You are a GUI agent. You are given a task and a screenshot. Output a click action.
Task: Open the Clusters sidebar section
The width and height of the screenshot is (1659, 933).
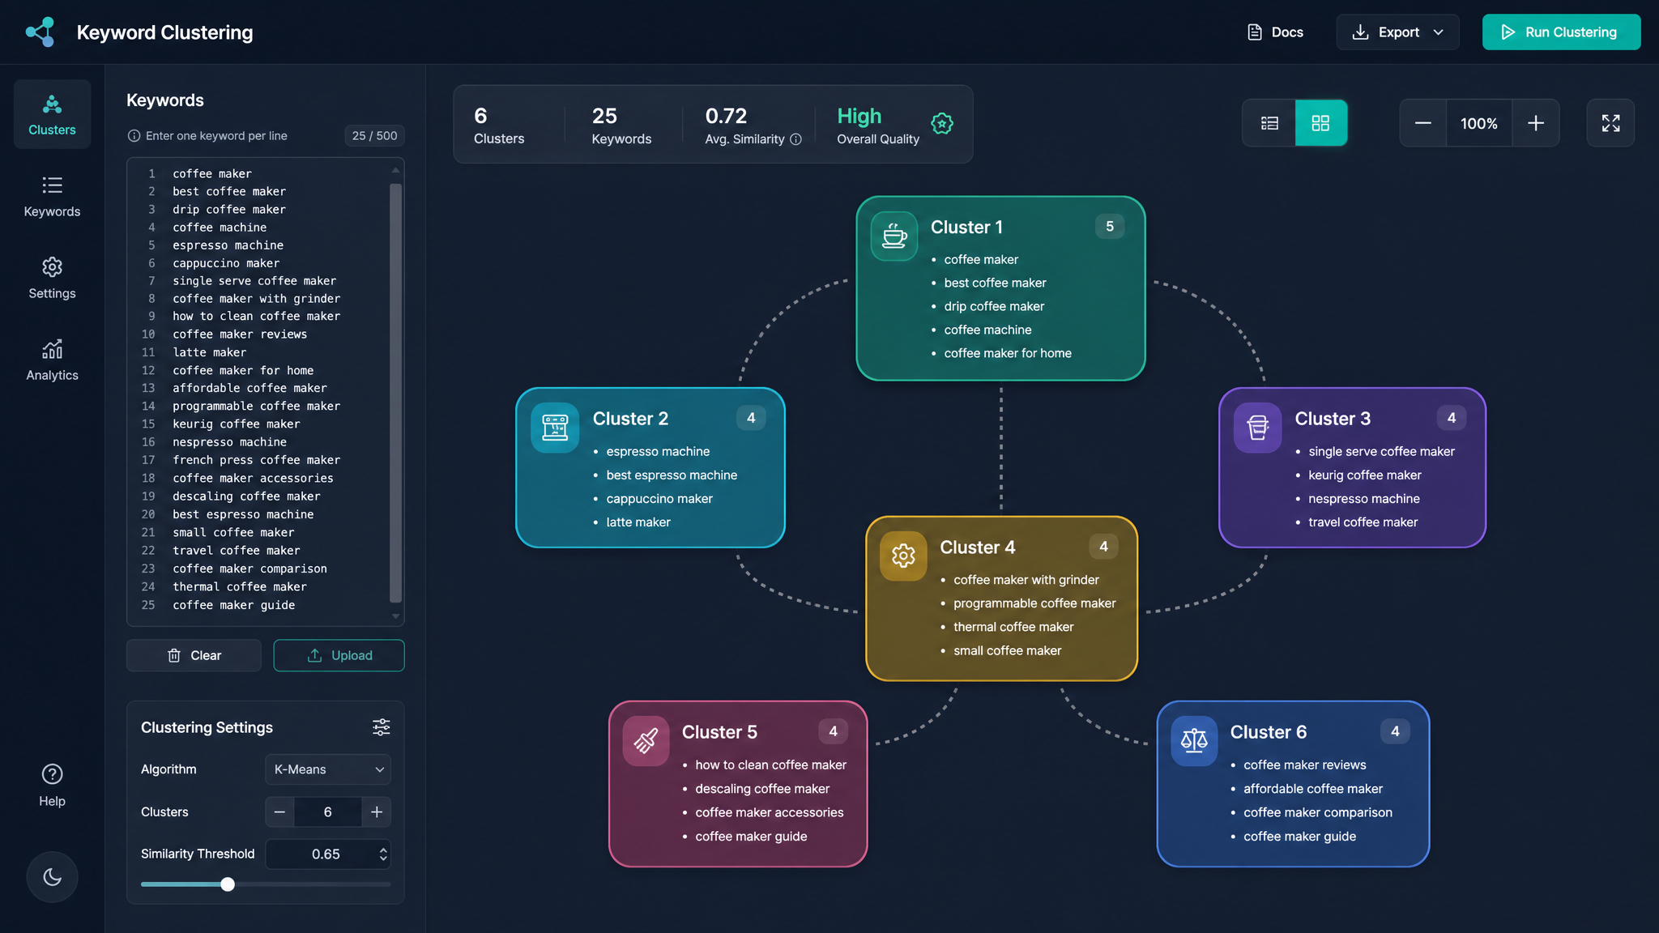pyautogui.click(x=52, y=114)
